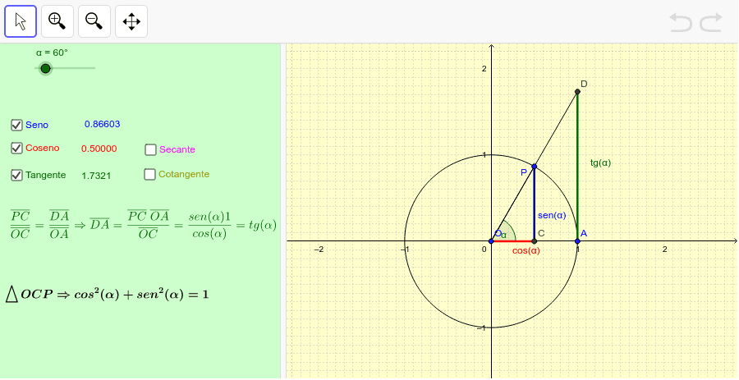
Task: Click point D atop the tangent line
Action: 577,91
